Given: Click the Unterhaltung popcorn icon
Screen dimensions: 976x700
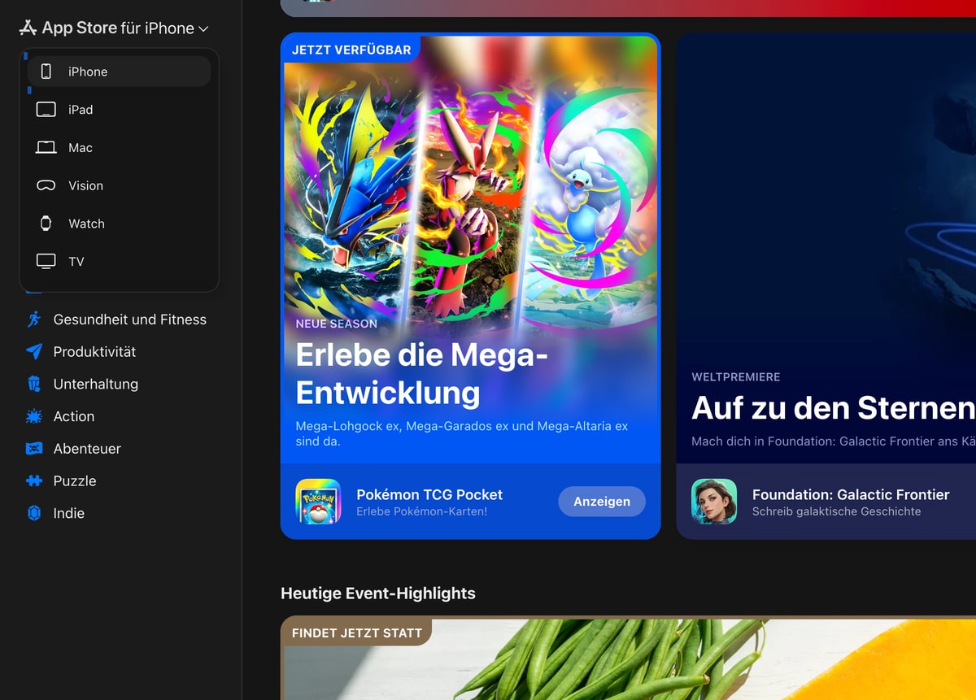Looking at the screenshot, I should pyautogui.click(x=34, y=384).
